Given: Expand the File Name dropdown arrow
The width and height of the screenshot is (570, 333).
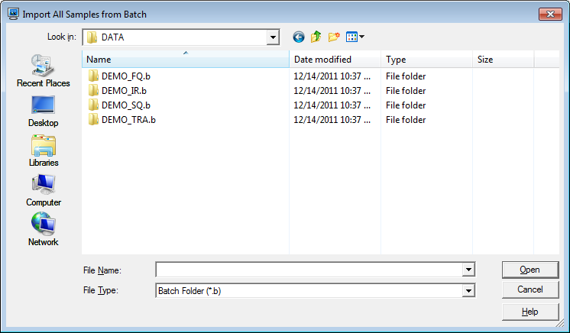Looking at the screenshot, I should click(x=468, y=270).
